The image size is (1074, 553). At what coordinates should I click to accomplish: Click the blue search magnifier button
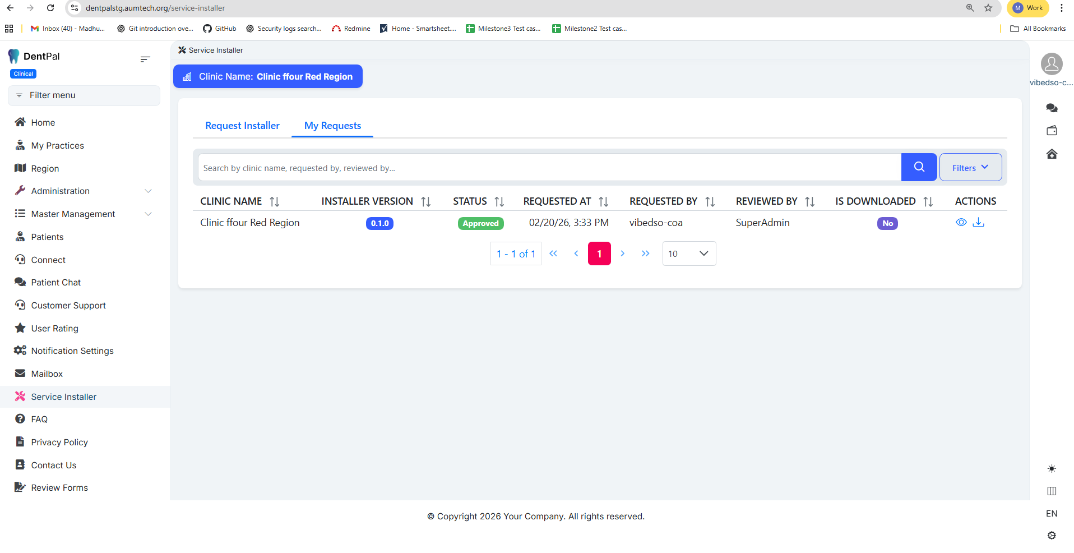click(919, 167)
